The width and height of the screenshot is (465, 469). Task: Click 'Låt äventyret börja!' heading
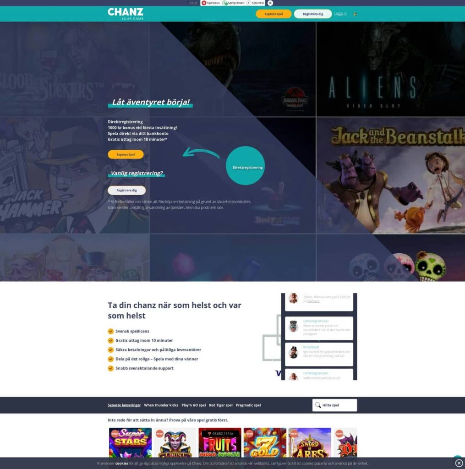[151, 102]
